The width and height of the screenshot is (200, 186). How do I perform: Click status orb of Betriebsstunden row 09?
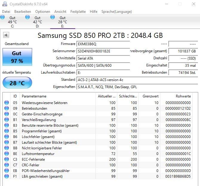pos(7,108)
